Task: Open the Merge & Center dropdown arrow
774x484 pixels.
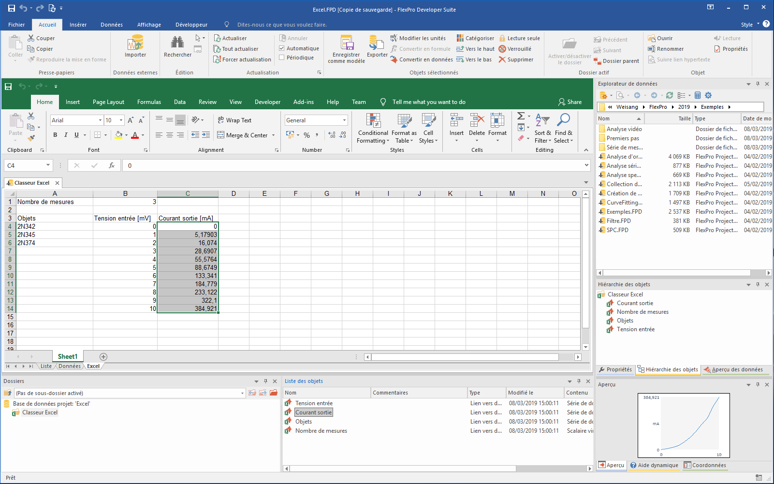Action: click(273, 135)
